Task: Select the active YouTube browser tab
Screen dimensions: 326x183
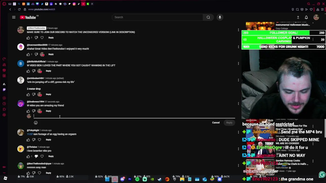Action: (x=83, y=4)
